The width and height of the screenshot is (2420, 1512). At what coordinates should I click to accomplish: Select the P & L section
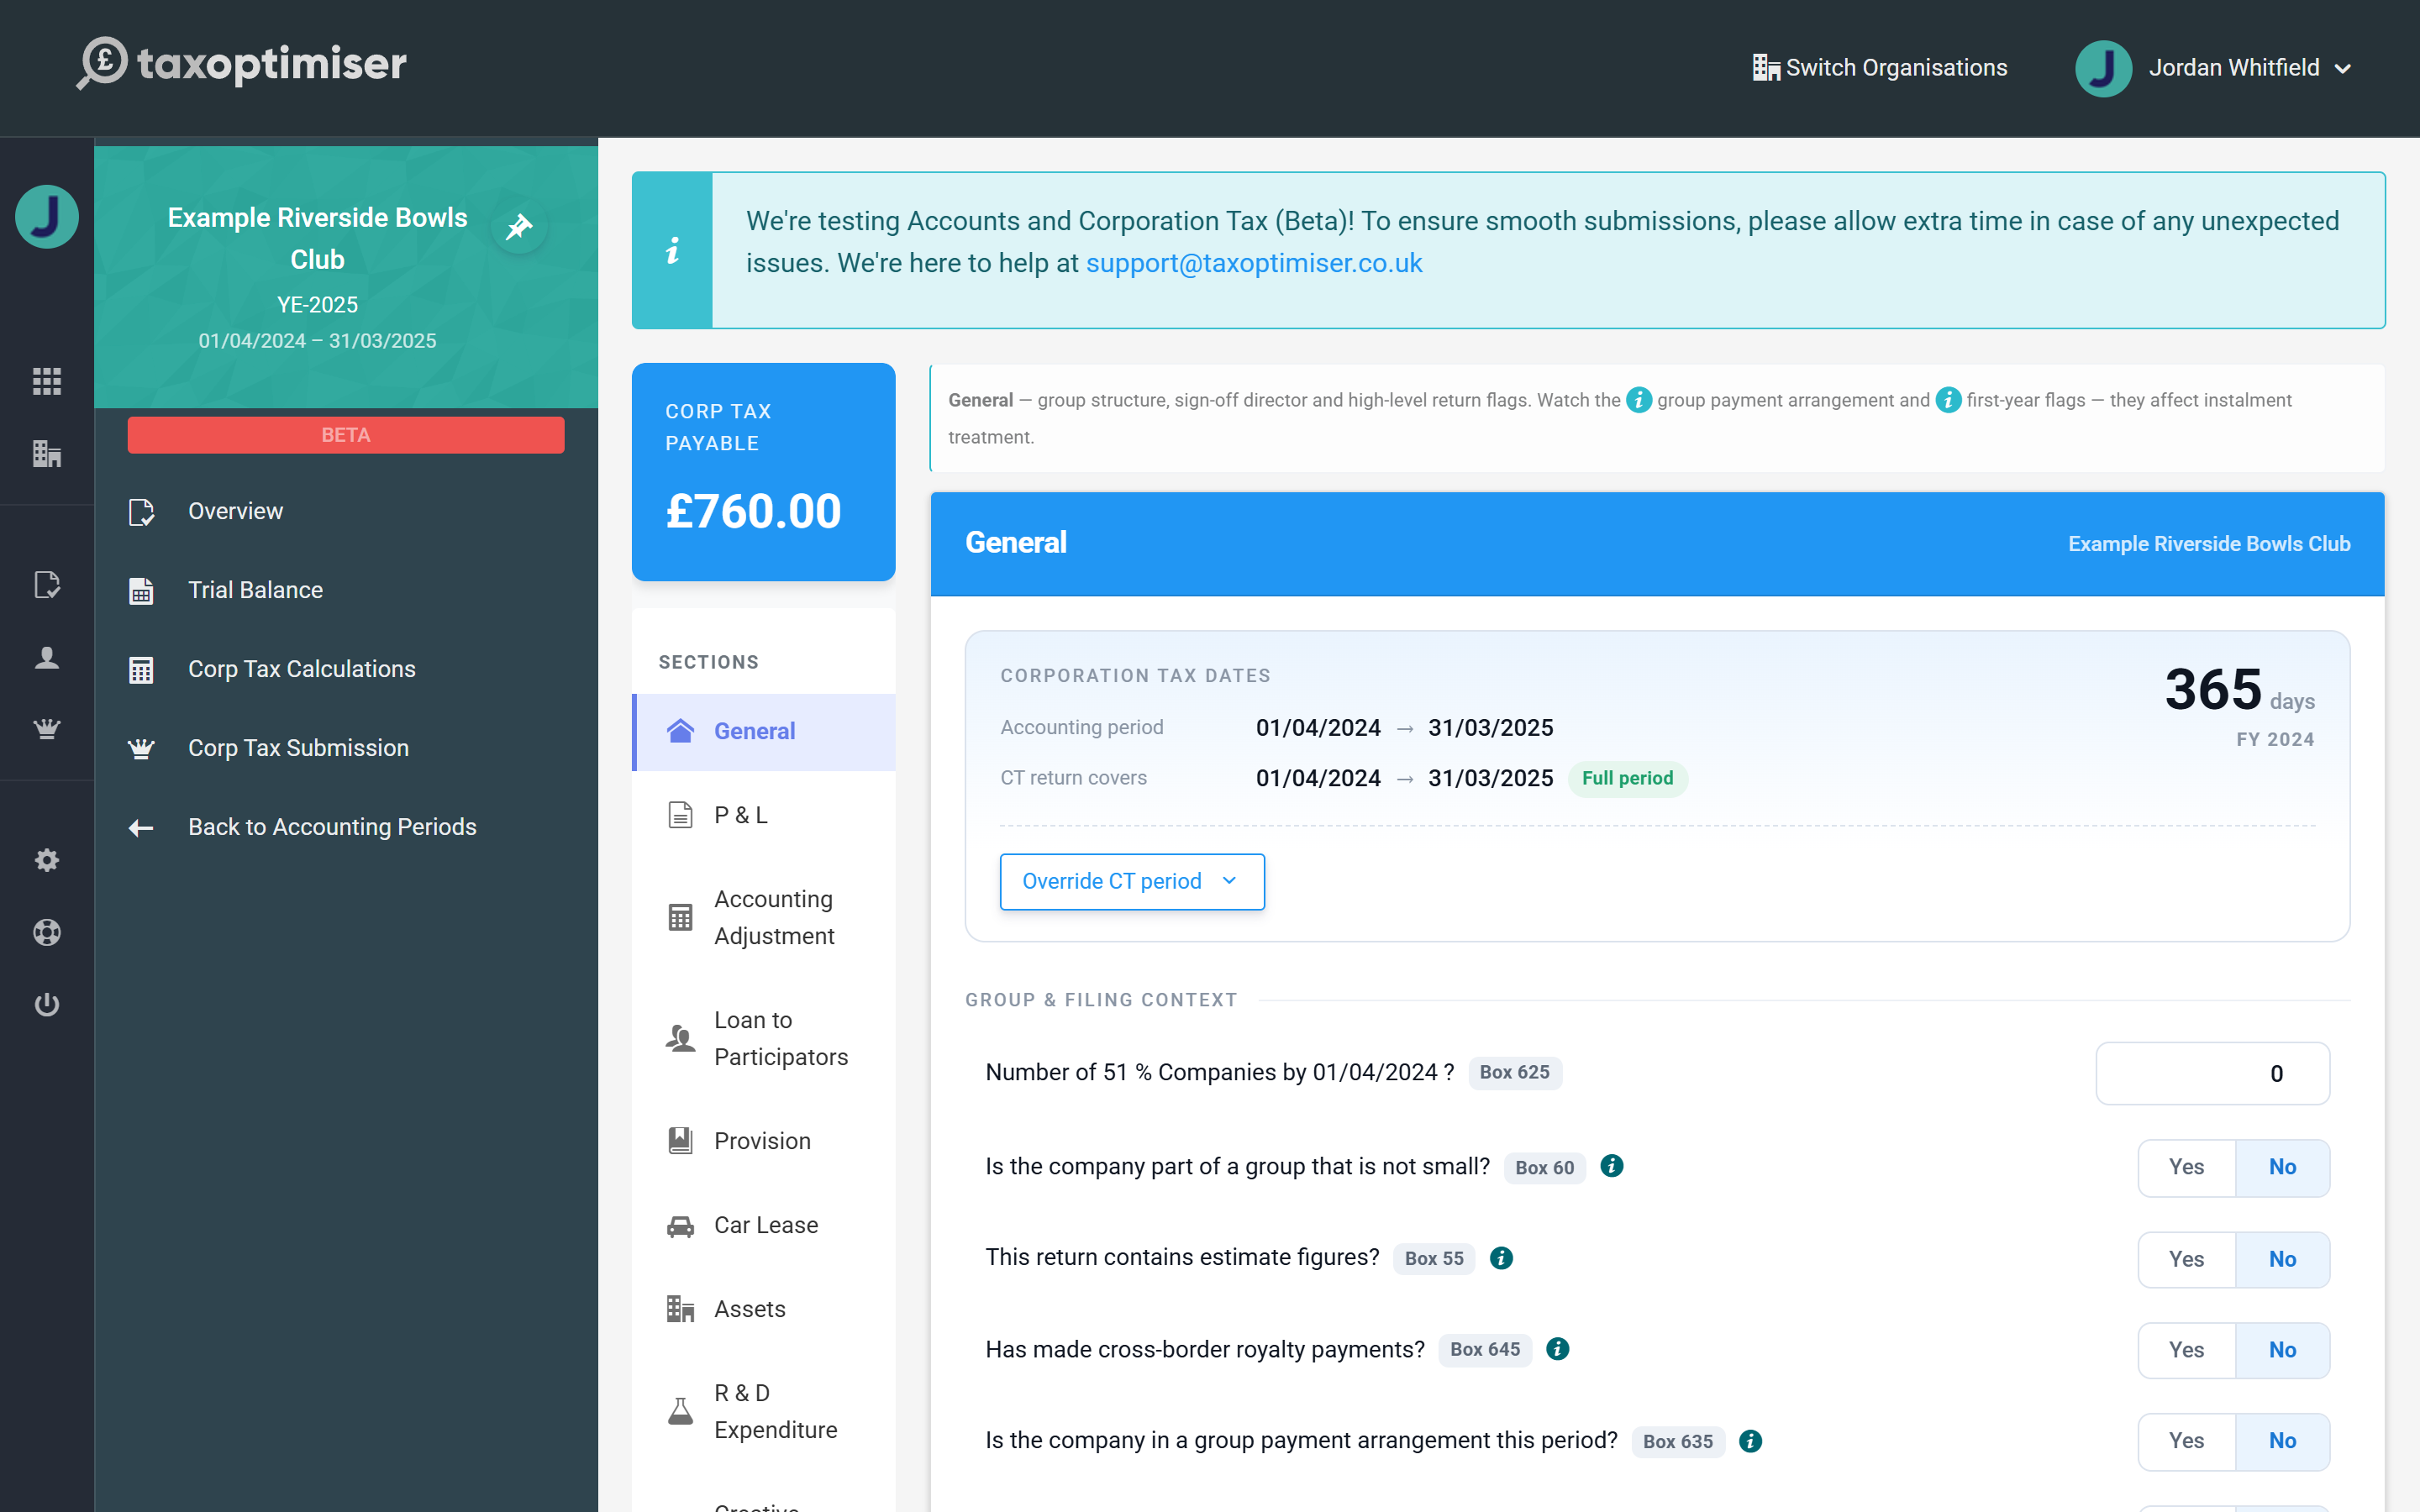[x=764, y=815]
